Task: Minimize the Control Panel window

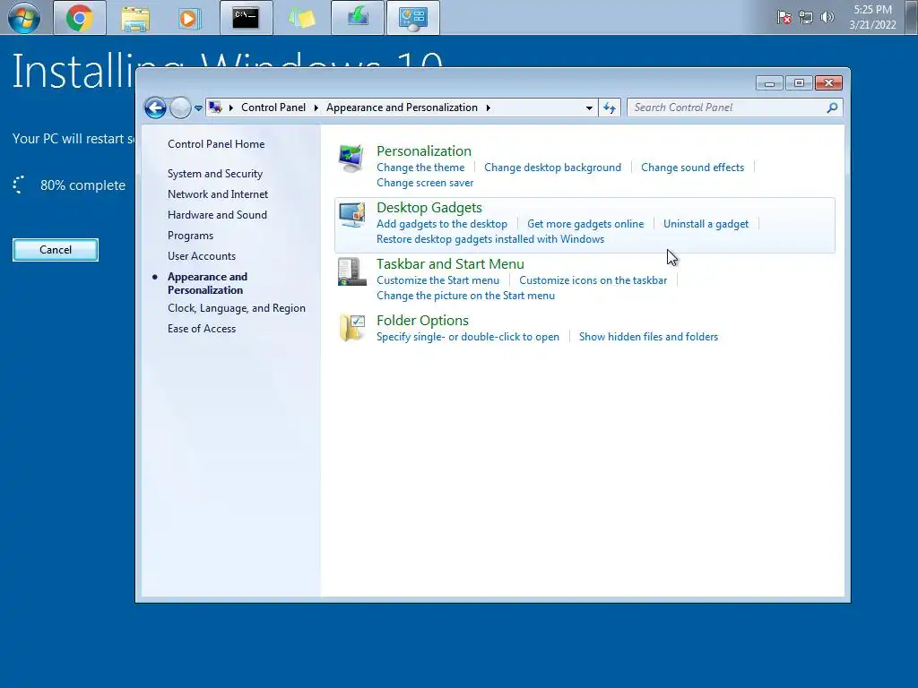Action: 769,83
